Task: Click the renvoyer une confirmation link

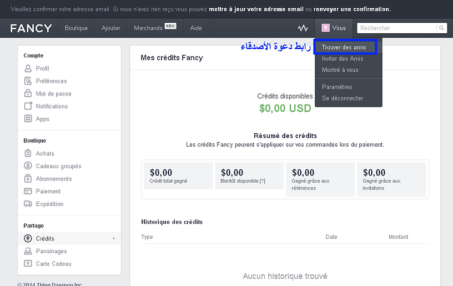Action: tap(352, 9)
